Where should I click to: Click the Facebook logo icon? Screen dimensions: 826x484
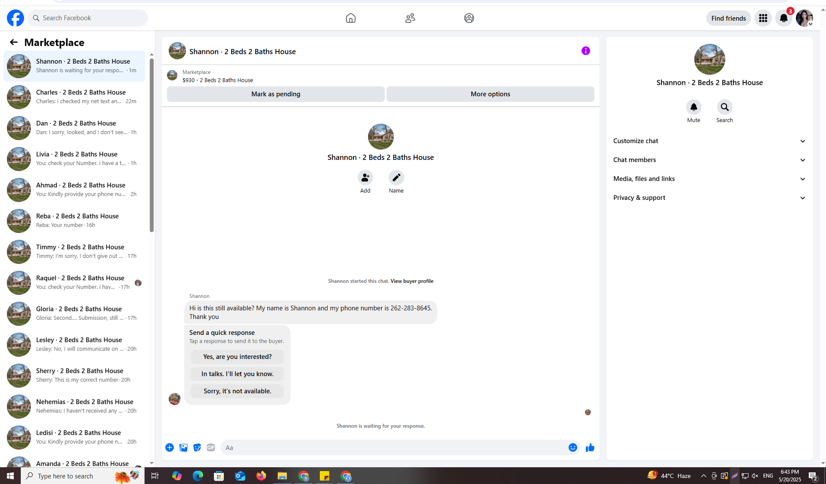click(15, 18)
